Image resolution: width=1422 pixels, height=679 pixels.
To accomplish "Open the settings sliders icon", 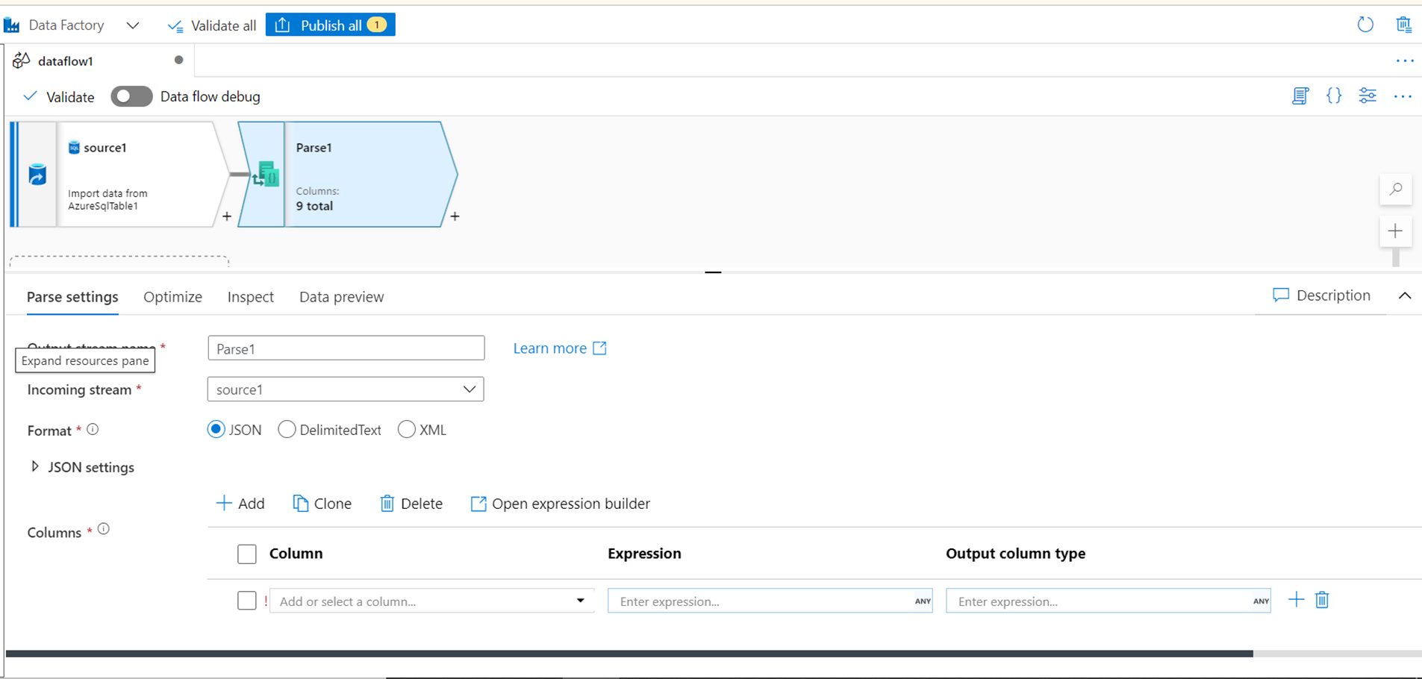I will click(1368, 96).
